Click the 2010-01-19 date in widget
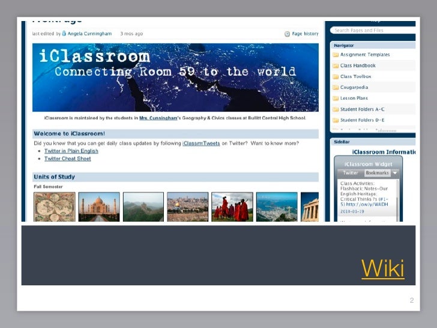This screenshot has height=328, width=437. point(352,211)
